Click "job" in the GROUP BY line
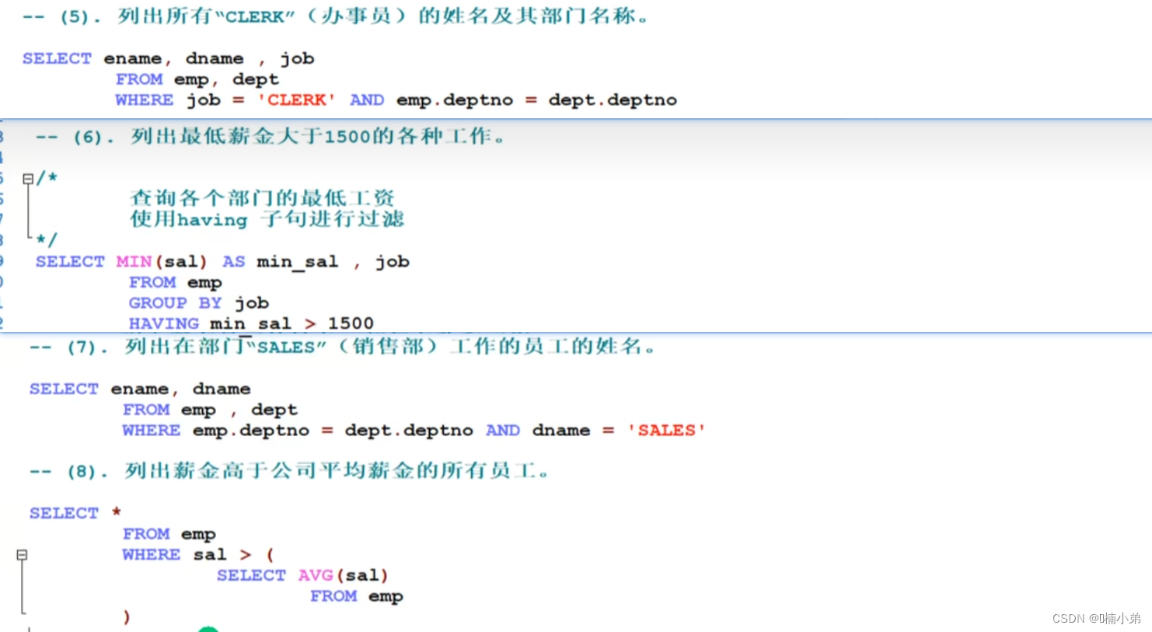Image resolution: width=1152 pixels, height=632 pixels. click(x=252, y=303)
